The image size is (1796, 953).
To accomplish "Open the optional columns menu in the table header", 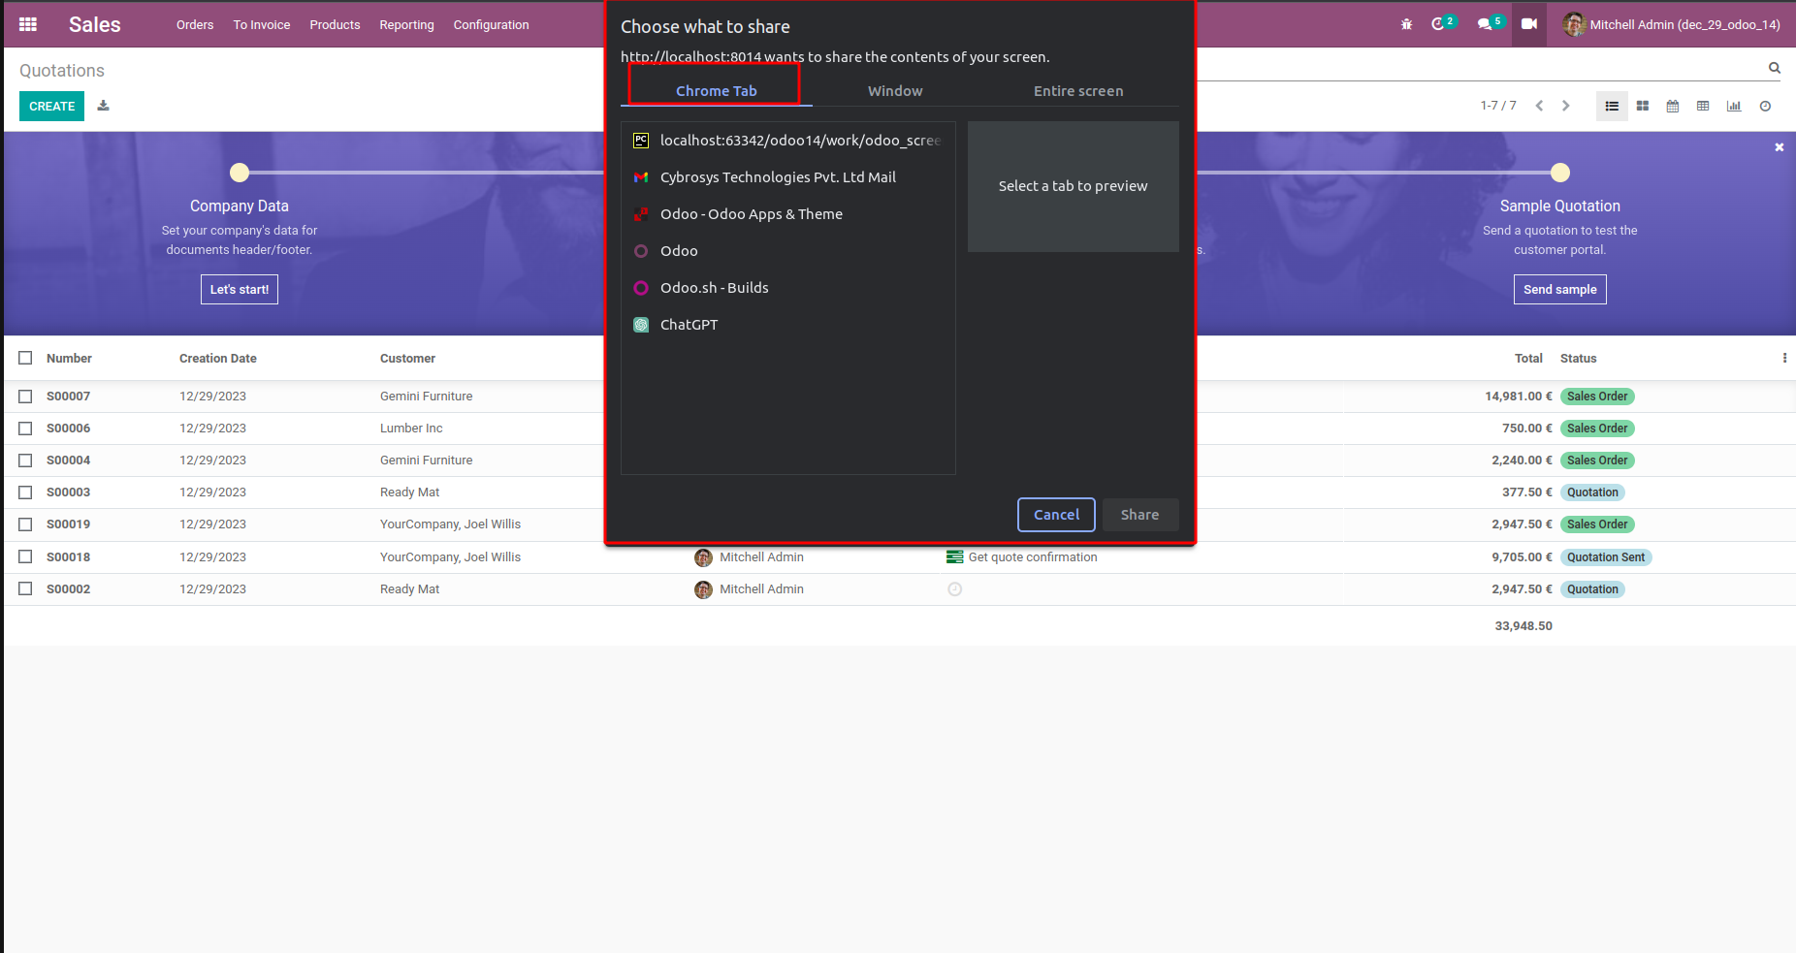I will 1784,358.
